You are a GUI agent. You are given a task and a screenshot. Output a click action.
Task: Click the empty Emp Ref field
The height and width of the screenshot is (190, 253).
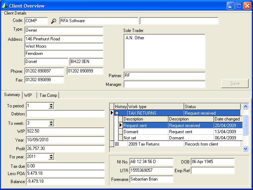point(213,170)
